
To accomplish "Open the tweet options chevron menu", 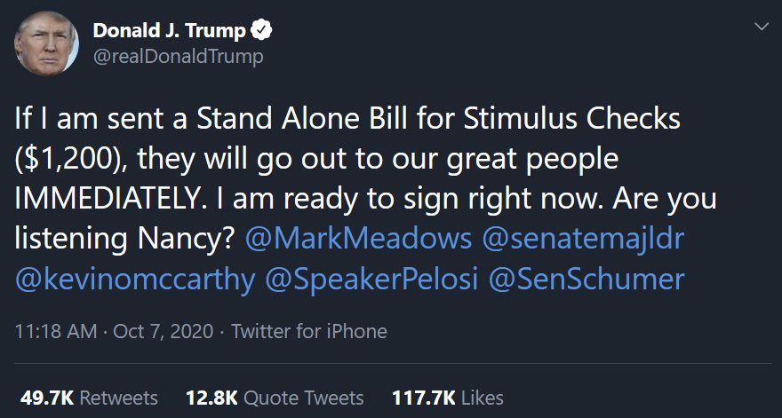I will click(x=762, y=28).
